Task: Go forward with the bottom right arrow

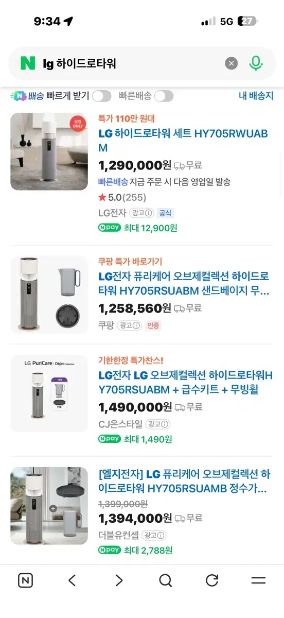Action: coord(119,580)
